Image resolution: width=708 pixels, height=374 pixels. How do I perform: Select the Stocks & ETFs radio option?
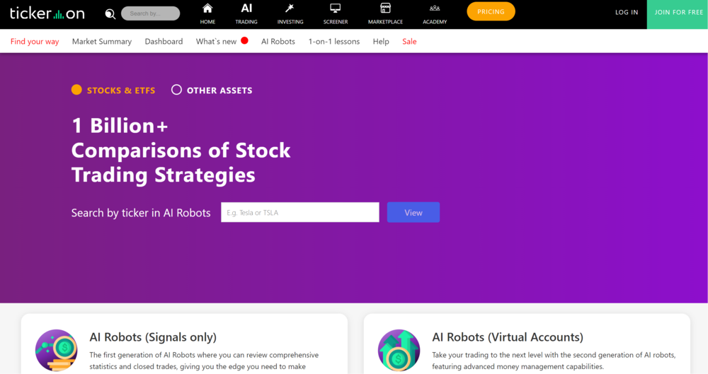point(77,90)
